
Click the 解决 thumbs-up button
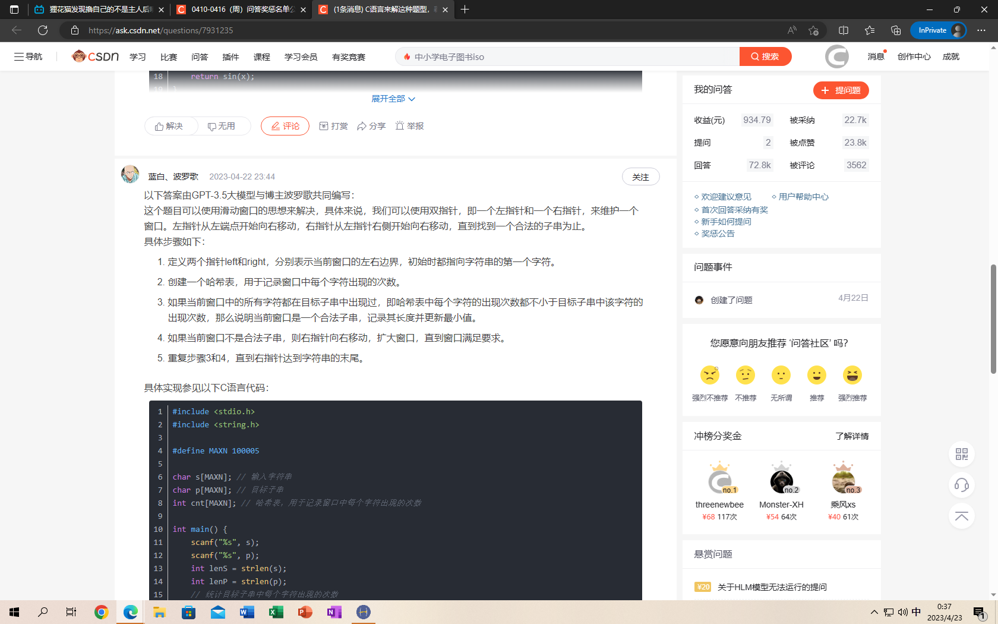[169, 126]
